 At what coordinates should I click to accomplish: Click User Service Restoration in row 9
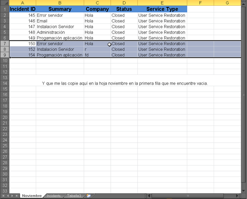162,55
